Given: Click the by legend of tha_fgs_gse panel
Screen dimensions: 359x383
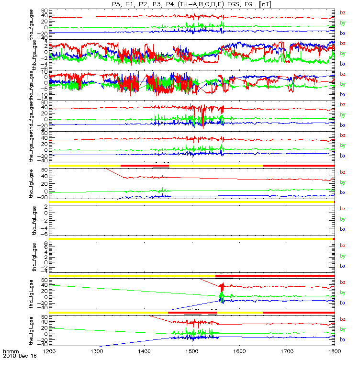Looking at the screenshot, I should click(x=343, y=23).
